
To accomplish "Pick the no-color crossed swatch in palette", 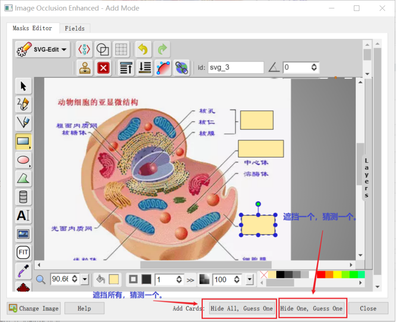I will click(x=264, y=274).
